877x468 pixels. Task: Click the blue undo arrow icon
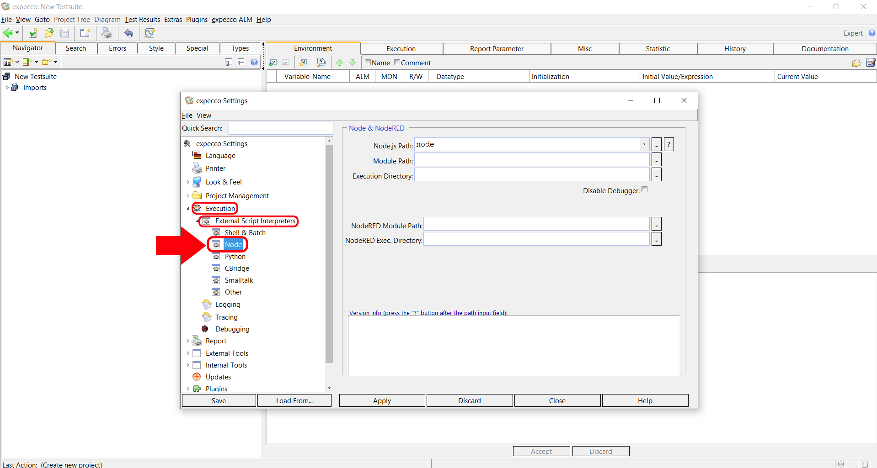pos(129,33)
